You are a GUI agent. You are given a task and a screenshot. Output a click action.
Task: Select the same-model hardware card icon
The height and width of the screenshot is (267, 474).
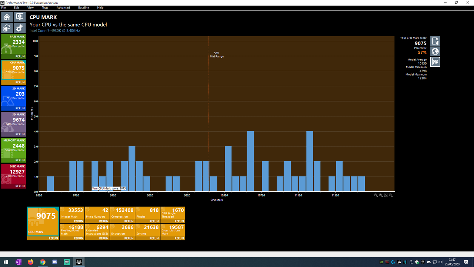click(x=435, y=62)
